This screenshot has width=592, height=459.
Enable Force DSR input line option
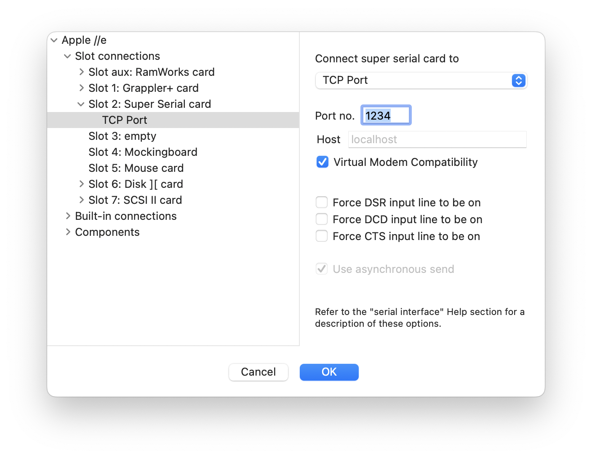coord(322,203)
